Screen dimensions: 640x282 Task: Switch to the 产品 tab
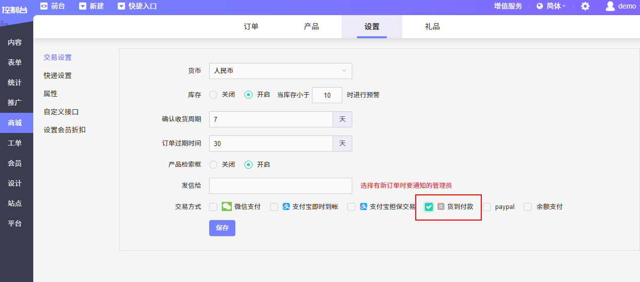pyautogui.click(x=311, y=27)
